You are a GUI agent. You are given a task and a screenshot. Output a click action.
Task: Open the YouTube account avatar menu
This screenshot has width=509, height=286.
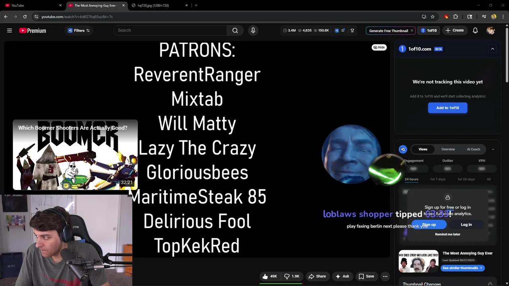[491, 31]
